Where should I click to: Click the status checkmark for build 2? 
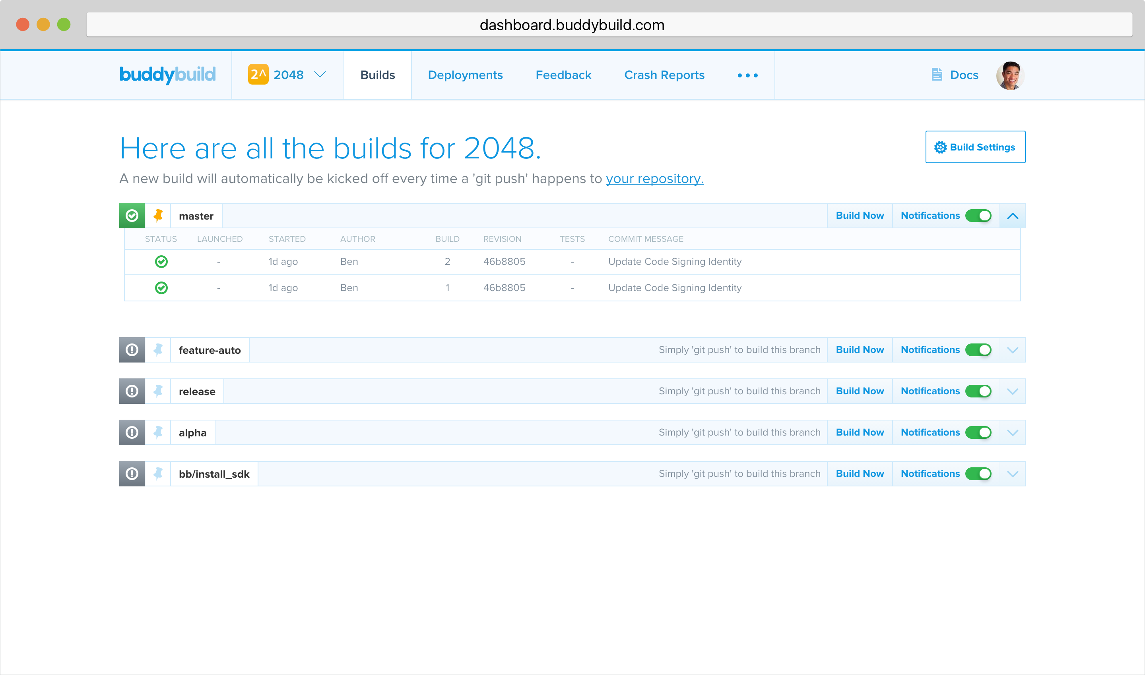coord(161,262)
